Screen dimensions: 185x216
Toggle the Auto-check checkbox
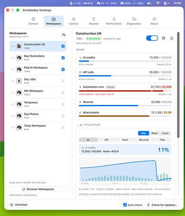click(125, 205)
